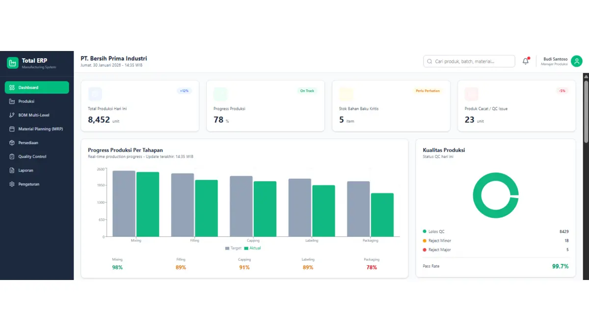Click the Total ERP logo icon

click(12, 63)
